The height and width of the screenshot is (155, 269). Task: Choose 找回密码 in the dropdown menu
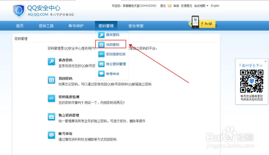[112, 45]
